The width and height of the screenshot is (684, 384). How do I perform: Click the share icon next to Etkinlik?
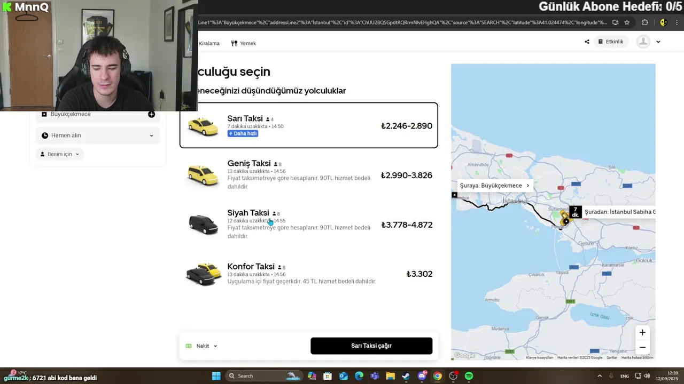tap(587, 42)
